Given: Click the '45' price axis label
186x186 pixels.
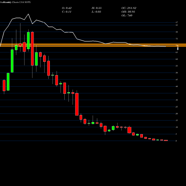Looking at the screenshot, I should tap(177, 80).
